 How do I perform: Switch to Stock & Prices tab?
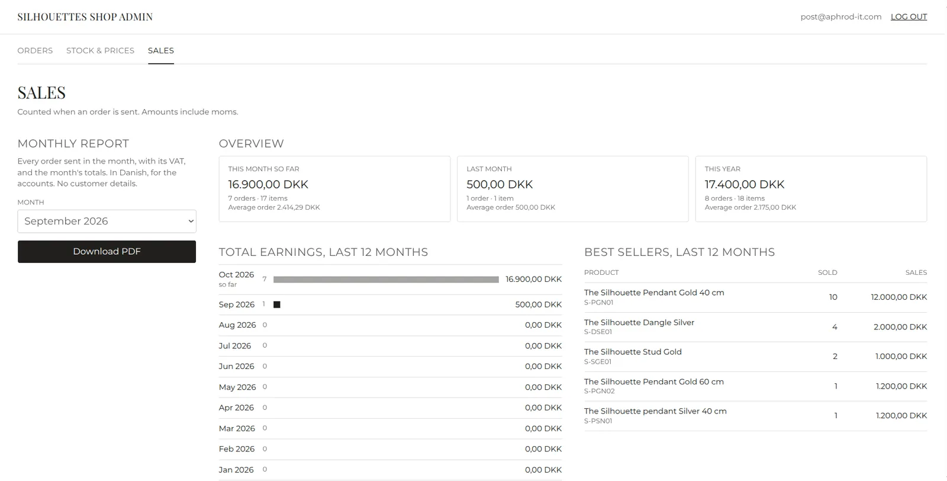coord(100,50)
